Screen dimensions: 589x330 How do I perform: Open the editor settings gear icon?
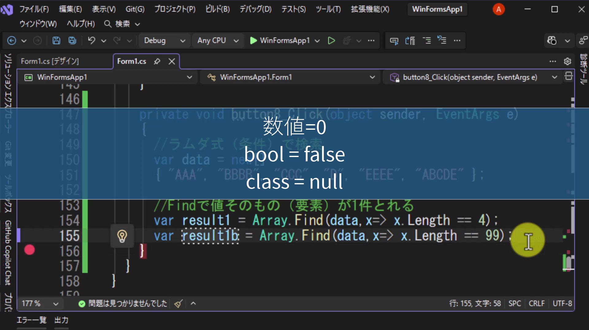click(x=568, y=61)
